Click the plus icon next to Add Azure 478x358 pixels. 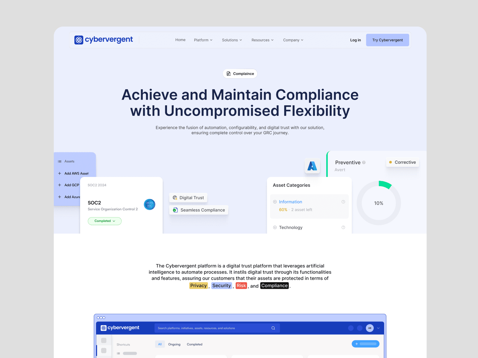click(59, 197)
